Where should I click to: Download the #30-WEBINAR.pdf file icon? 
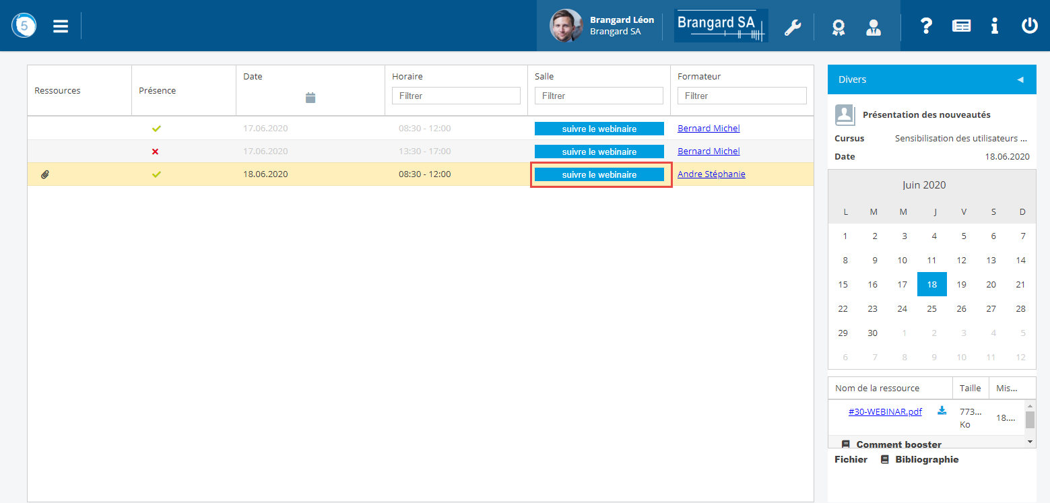(942, 411)
